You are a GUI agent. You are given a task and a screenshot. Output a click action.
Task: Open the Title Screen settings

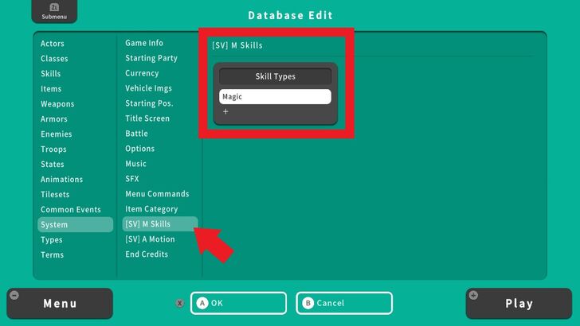(147, 118)
